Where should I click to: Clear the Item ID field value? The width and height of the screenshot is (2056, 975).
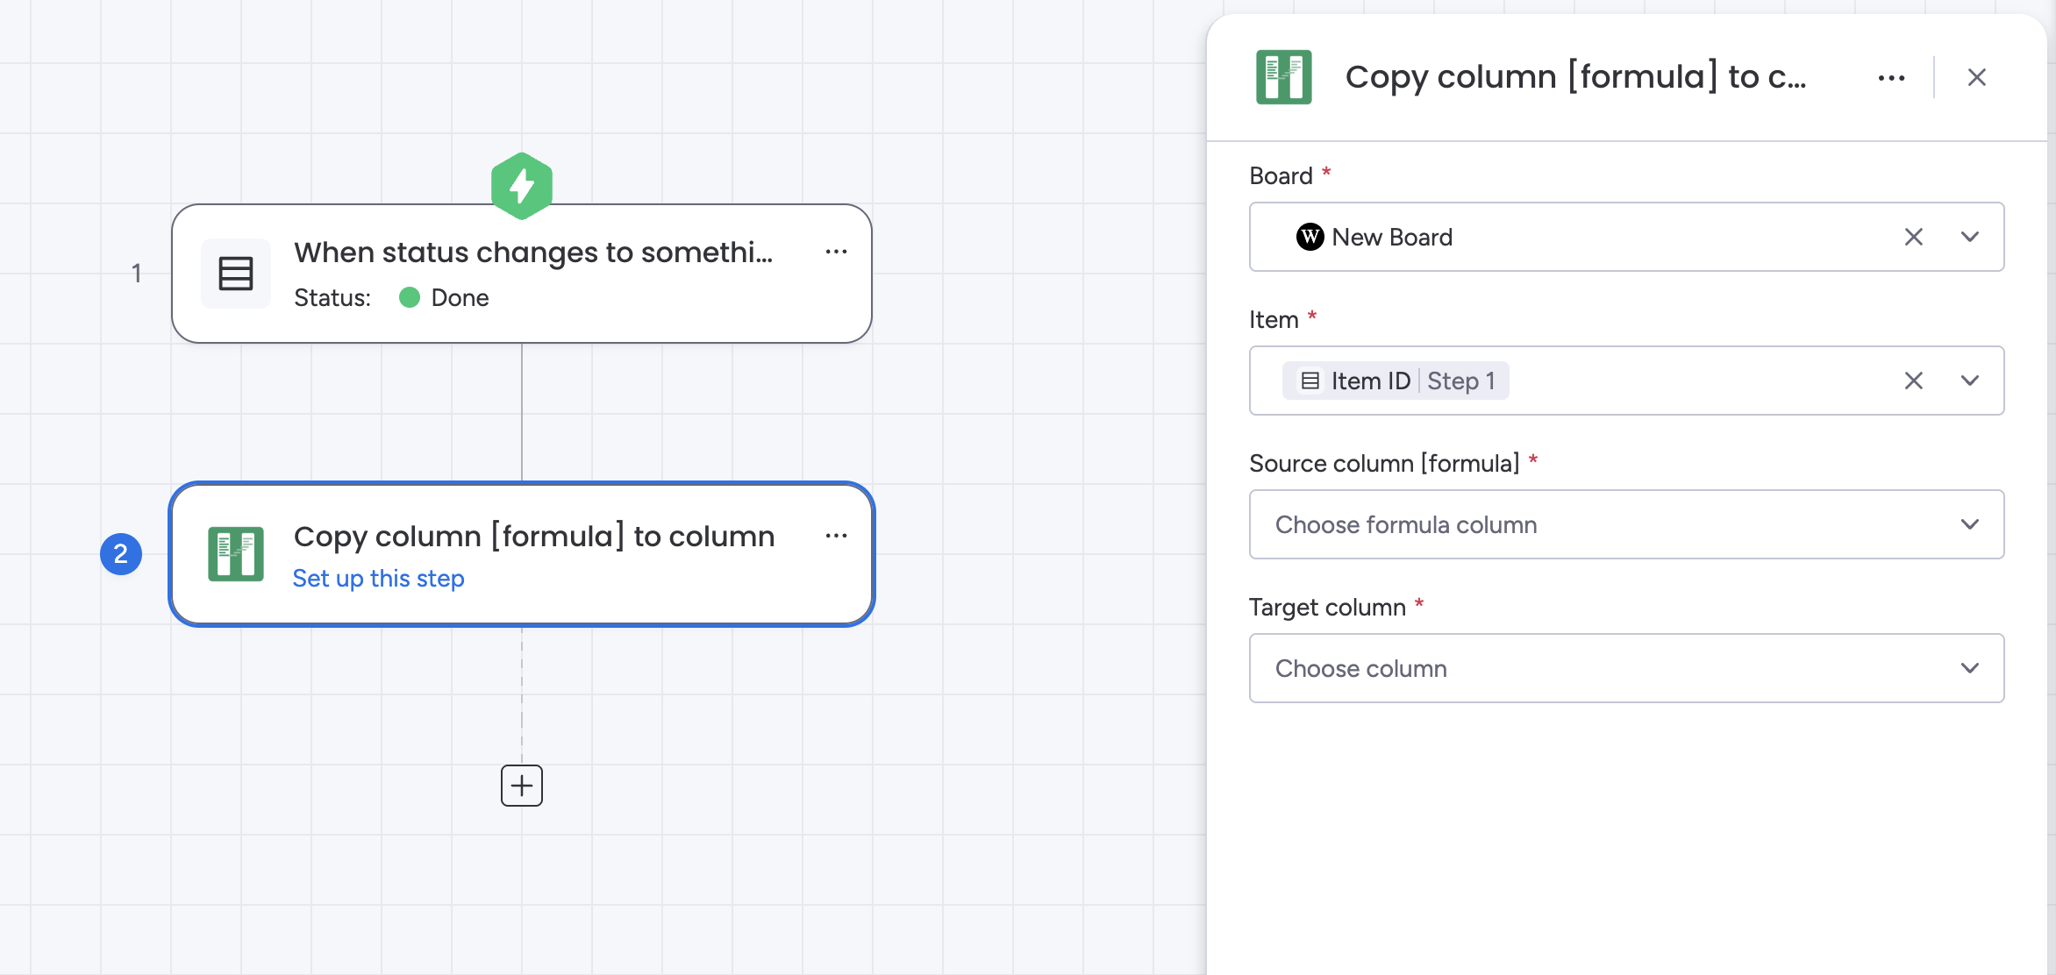[x=1914, y=381]
